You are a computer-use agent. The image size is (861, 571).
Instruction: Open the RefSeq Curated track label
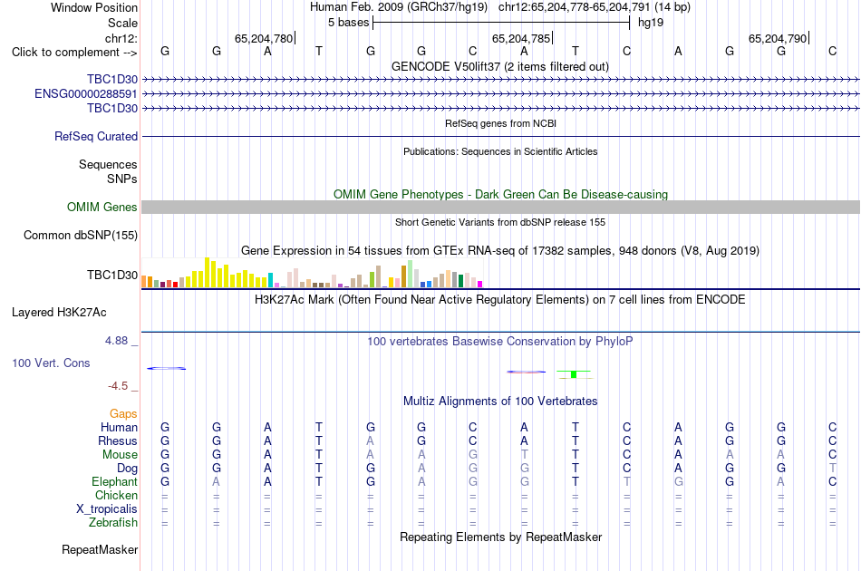click(95, 136)
